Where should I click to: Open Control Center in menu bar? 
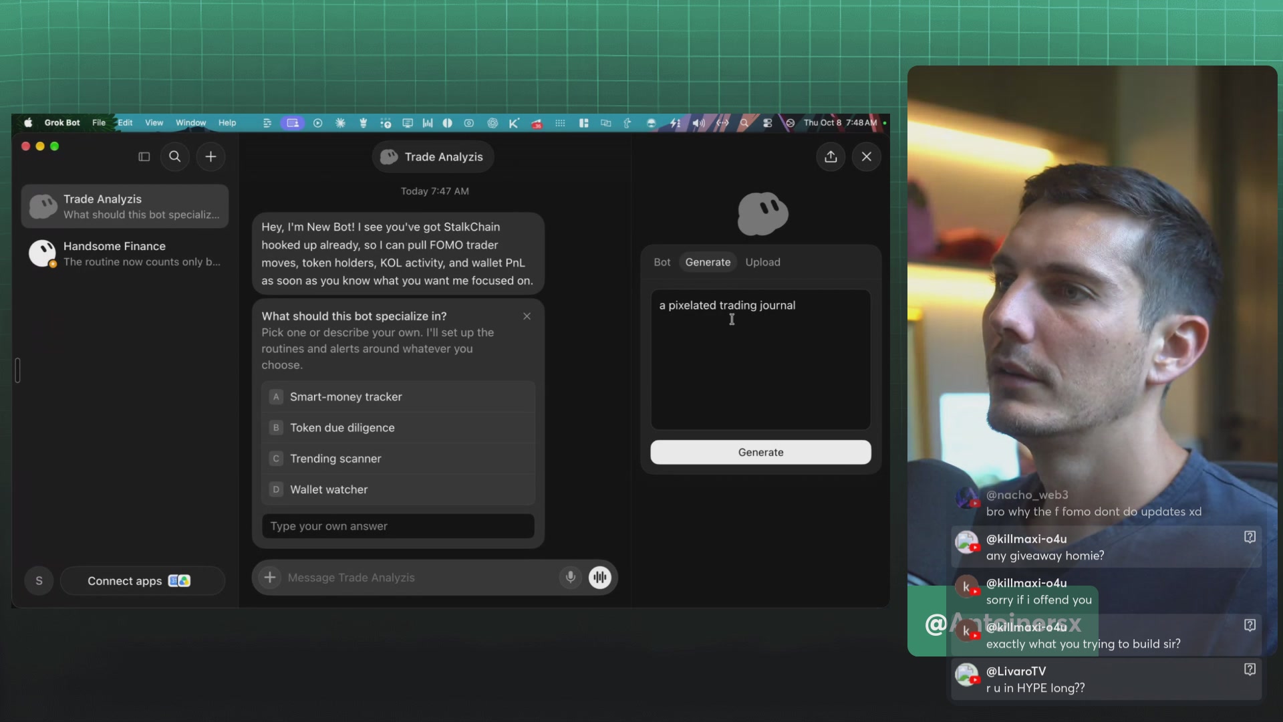pos(767,123)
